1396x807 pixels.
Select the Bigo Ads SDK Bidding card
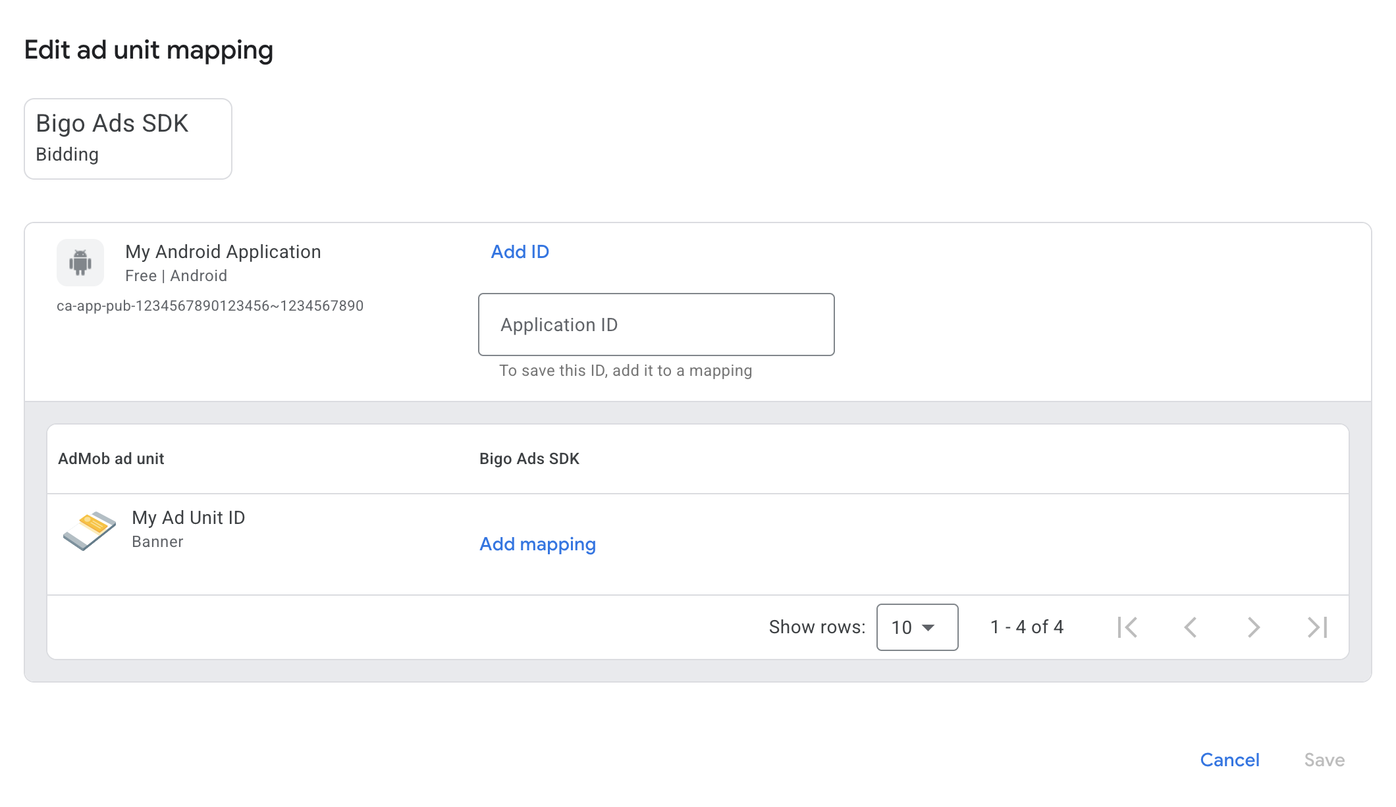[128, 139]
